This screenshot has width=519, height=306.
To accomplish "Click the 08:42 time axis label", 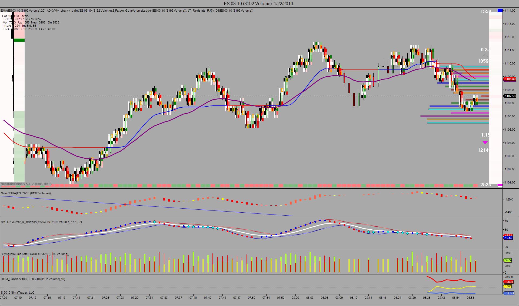I will (441, 298).
